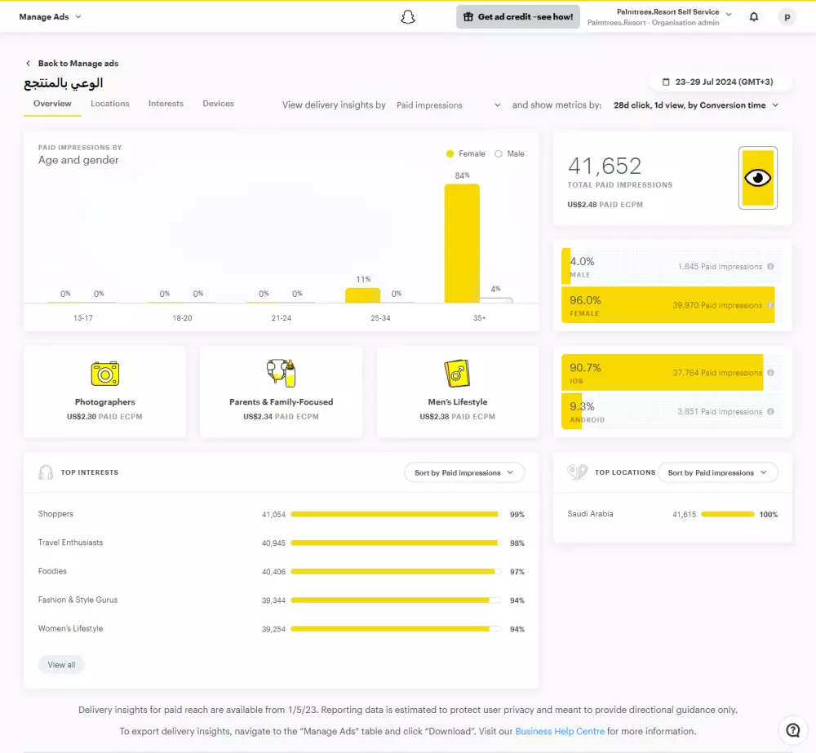This screenshot has width=816, height=753.
Task: Click the 90.7% iOS impressions bar
Action: pos(663,373)
